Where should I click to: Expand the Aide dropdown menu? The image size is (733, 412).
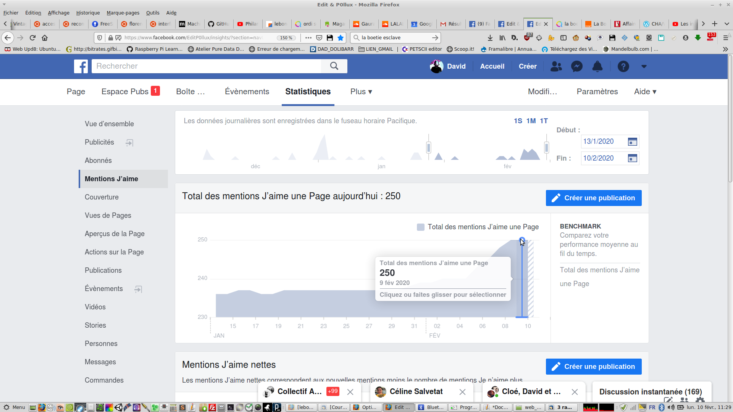645,92
